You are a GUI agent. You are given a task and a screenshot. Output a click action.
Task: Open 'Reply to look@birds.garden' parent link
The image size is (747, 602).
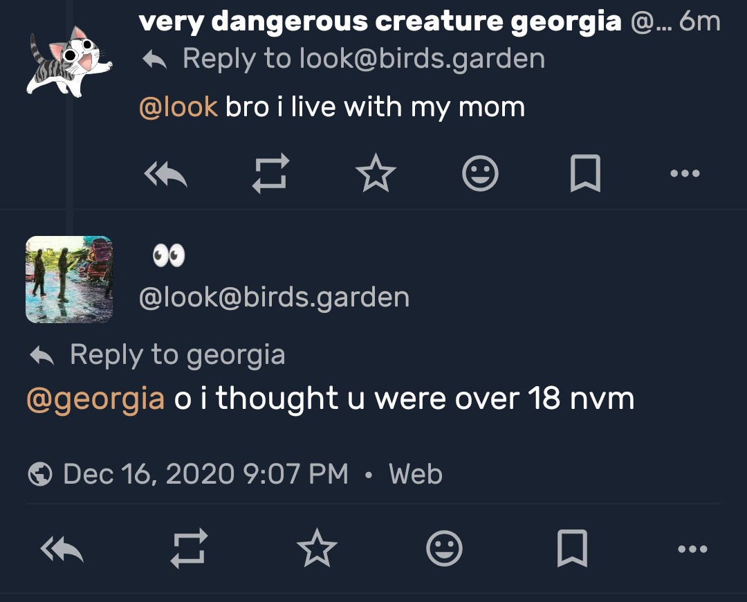[x=363, y=59]
